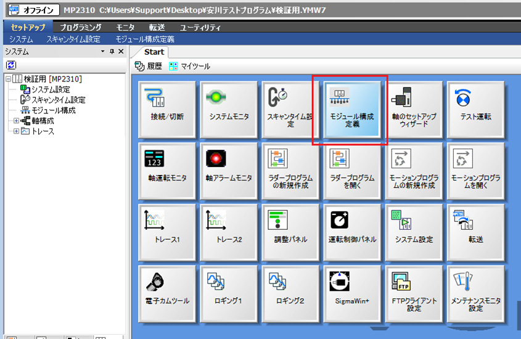The width and height of the screenshot is (521, 339).
Task: Open the 電子カムツール tile
Action: [x=166, y=294]
